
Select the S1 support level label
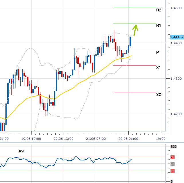[158, 67]
